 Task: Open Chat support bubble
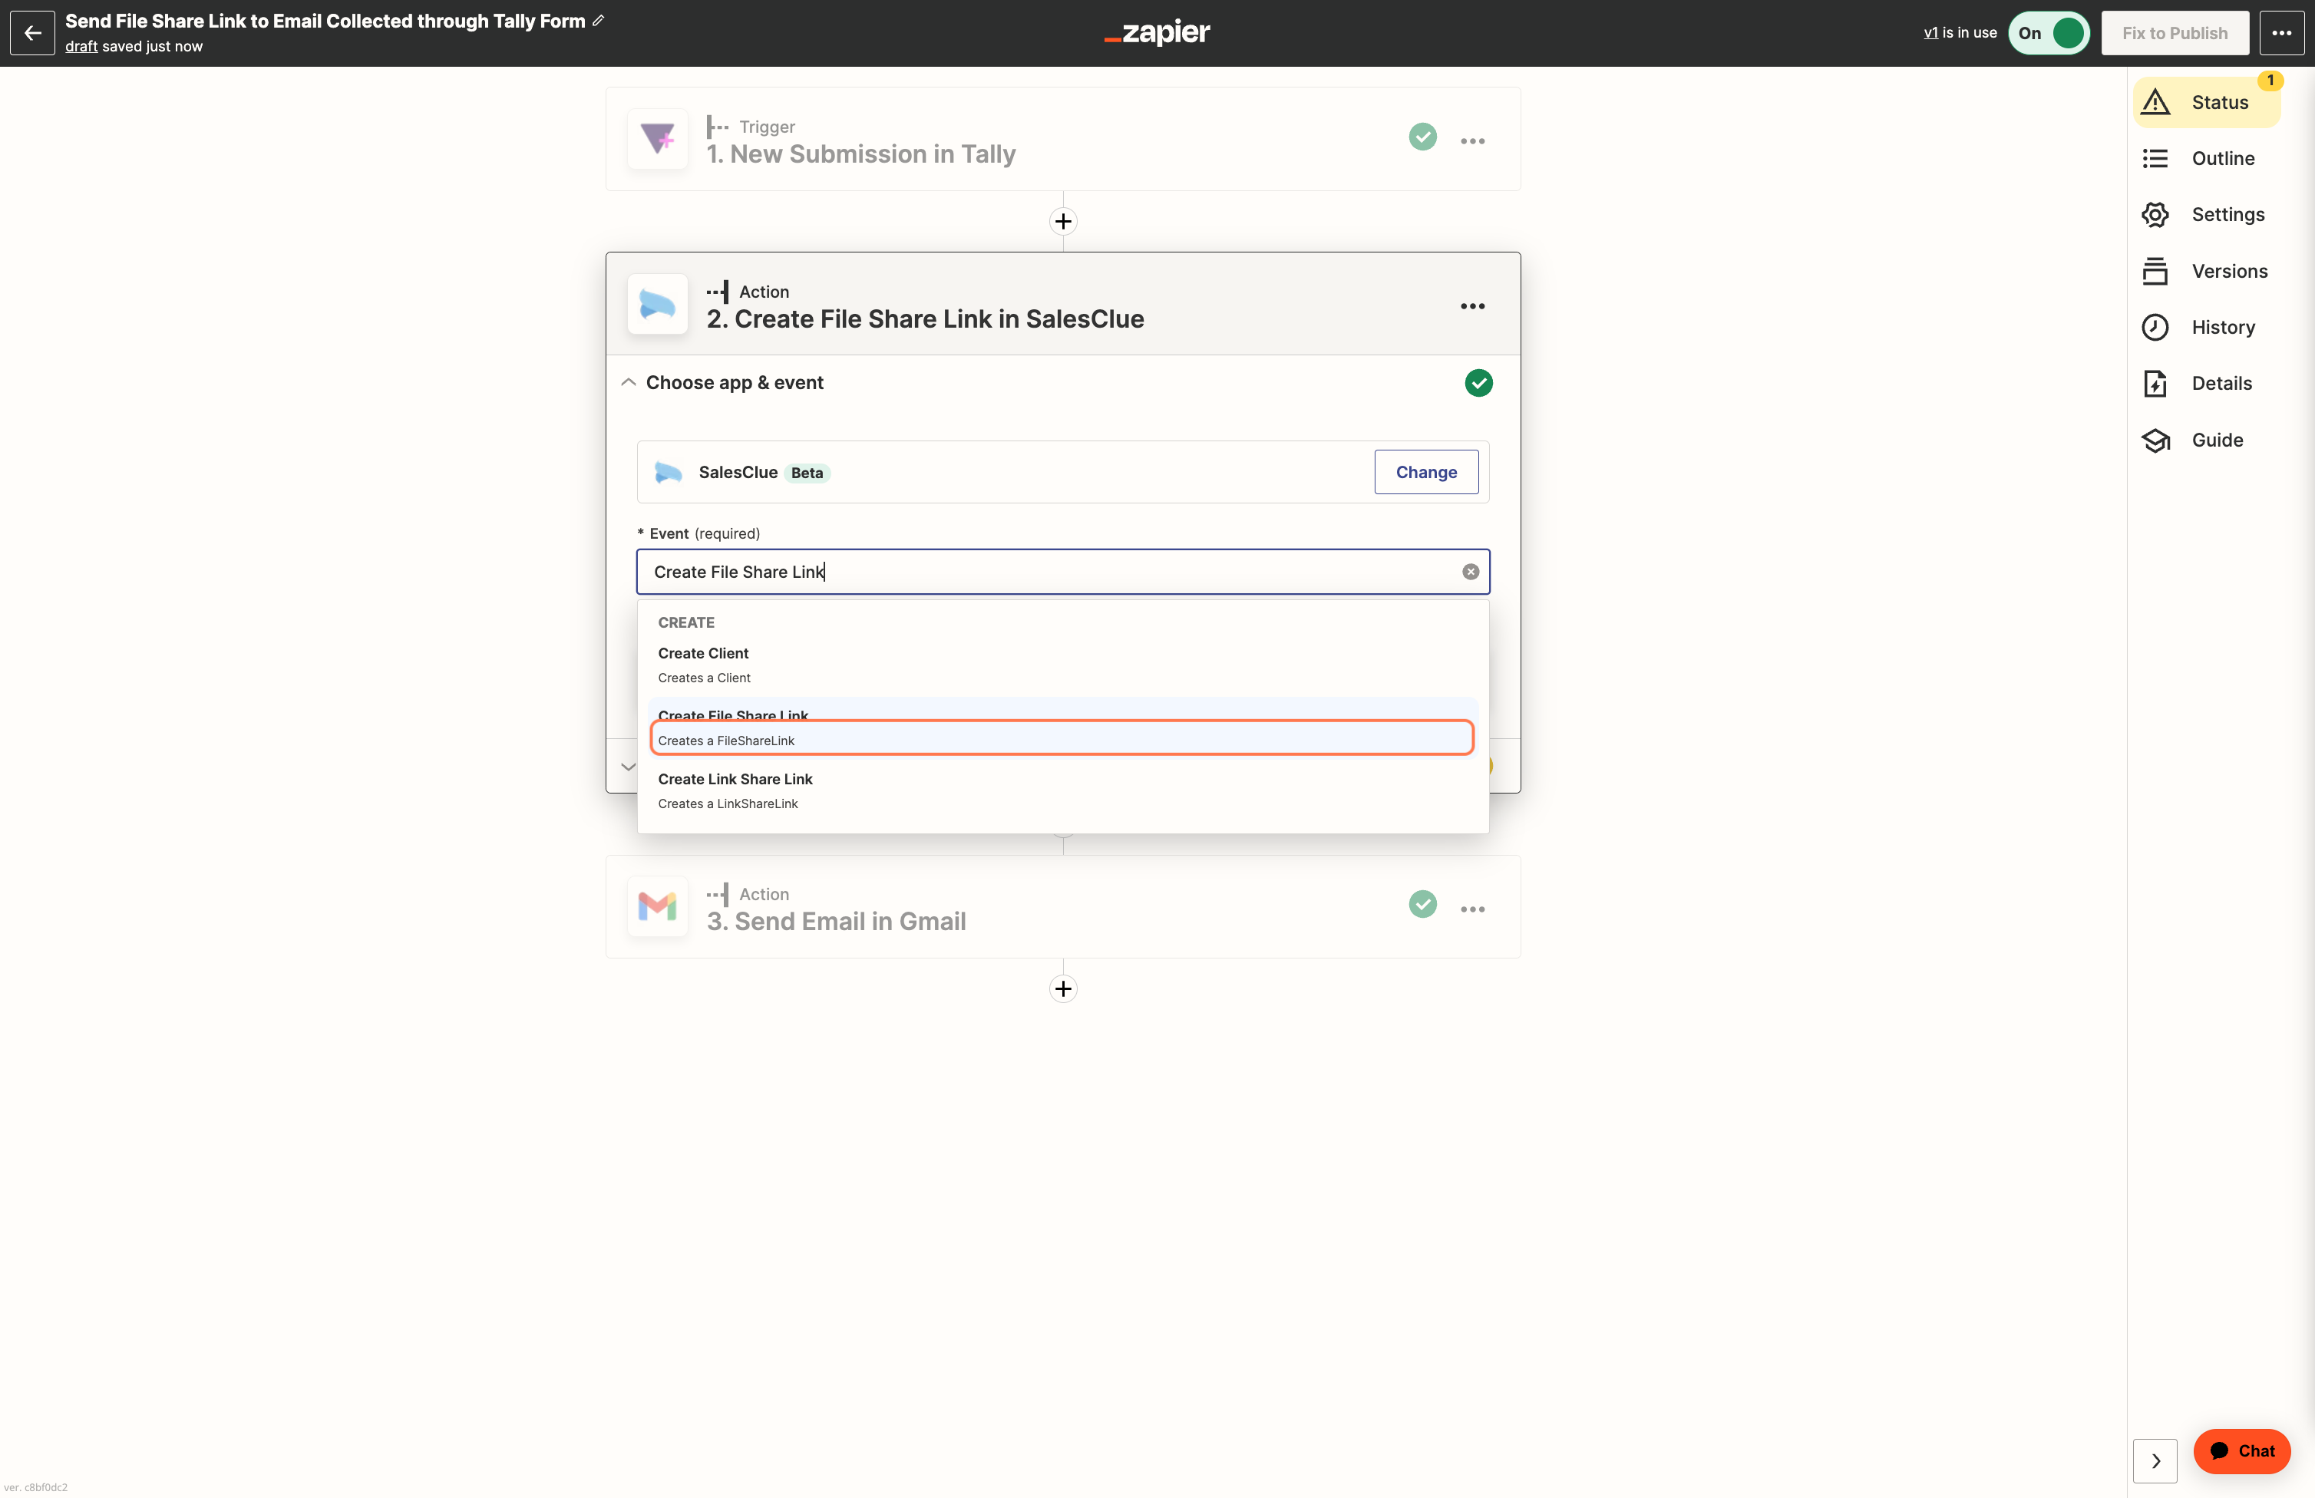(2241, 1450)
